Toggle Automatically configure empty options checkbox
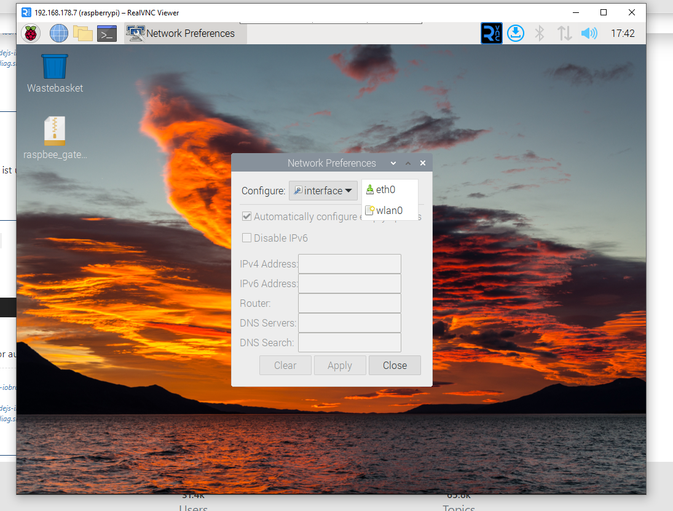The width and height of the screenshot is (673, 511). point(246,216)
